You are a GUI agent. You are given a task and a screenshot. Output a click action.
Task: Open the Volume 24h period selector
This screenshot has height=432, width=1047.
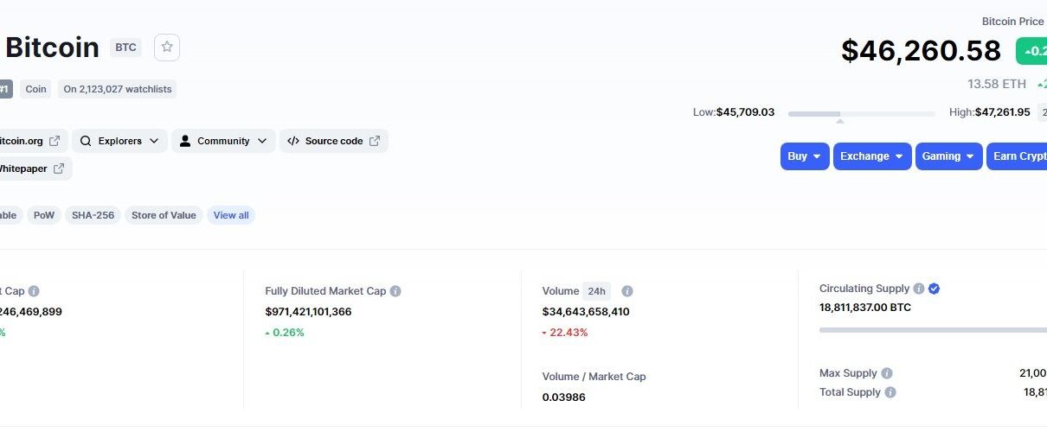(x=595, y=291)
